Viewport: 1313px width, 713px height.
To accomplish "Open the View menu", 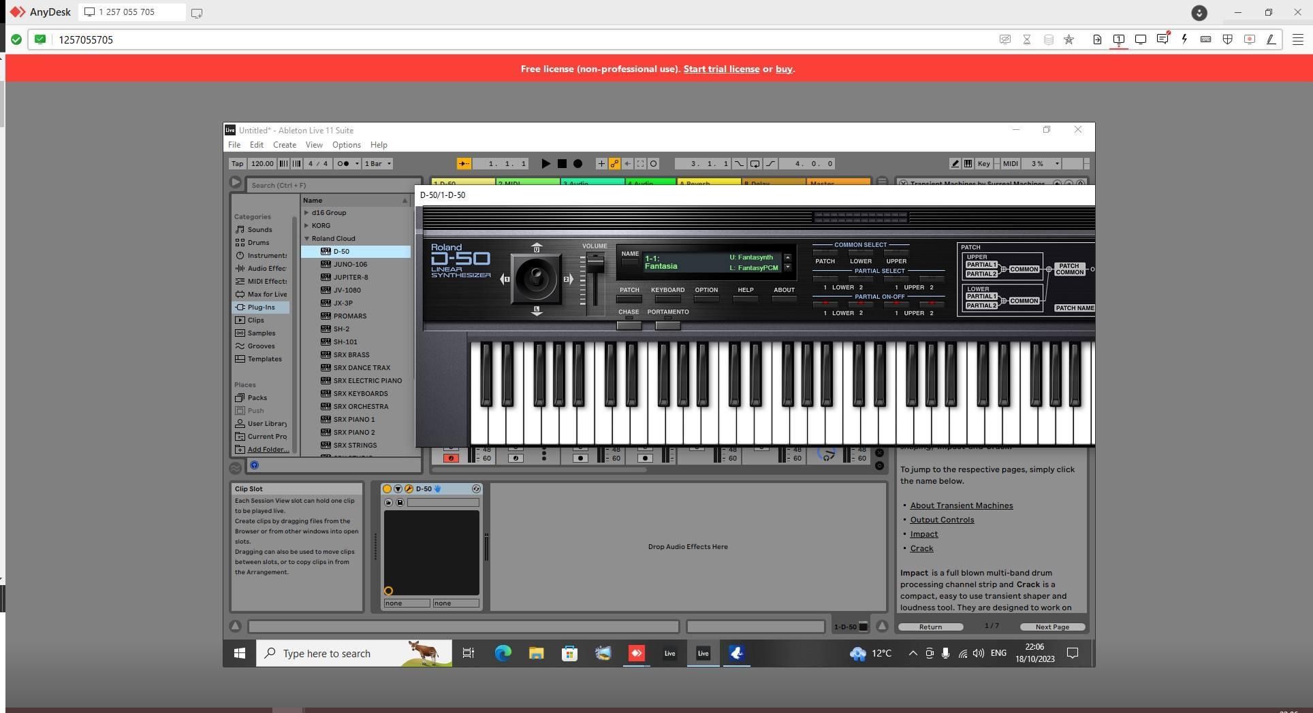I will point(314,145).
